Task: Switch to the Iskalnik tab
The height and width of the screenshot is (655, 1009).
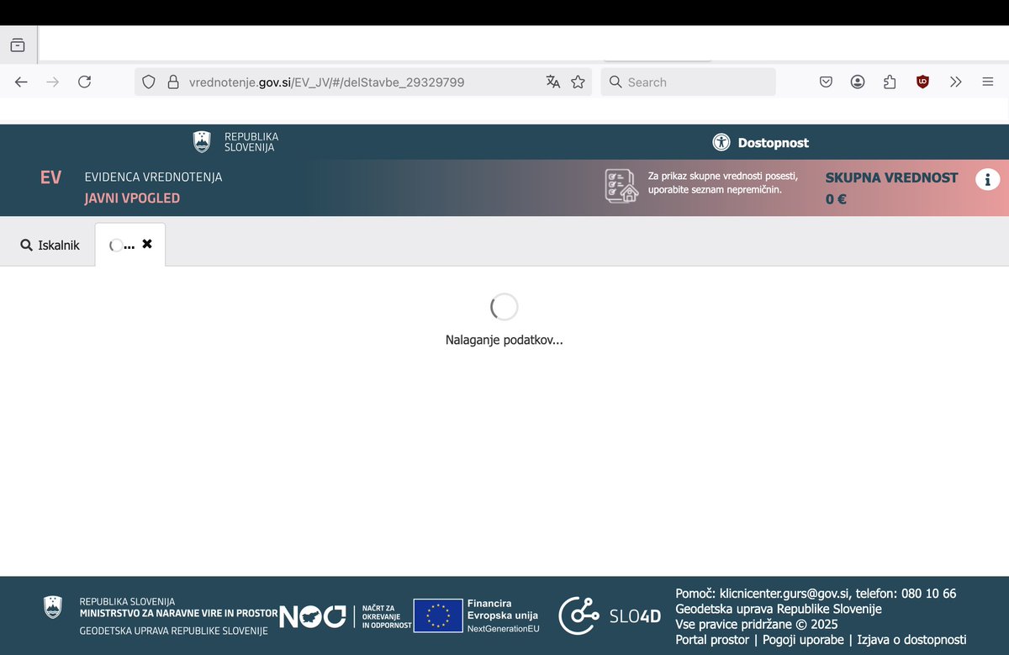Action: tap(50, 245)
